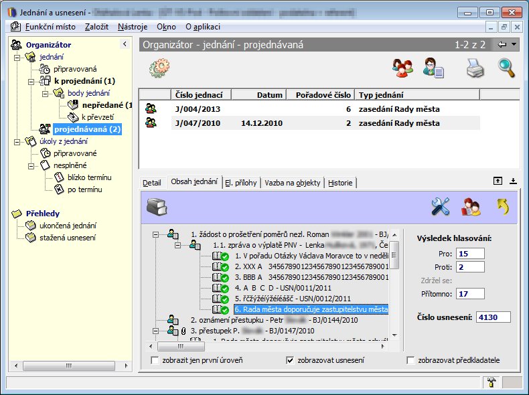
Task: Sort by Typ jednání column header
Action: (417, 95)
